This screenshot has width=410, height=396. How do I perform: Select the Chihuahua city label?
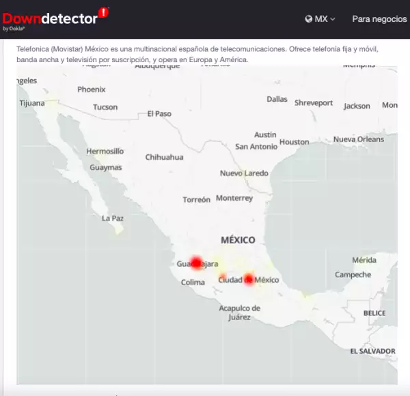point(164,157)
